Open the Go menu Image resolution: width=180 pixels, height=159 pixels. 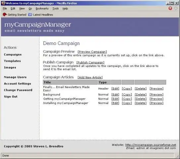coord(30,9)
